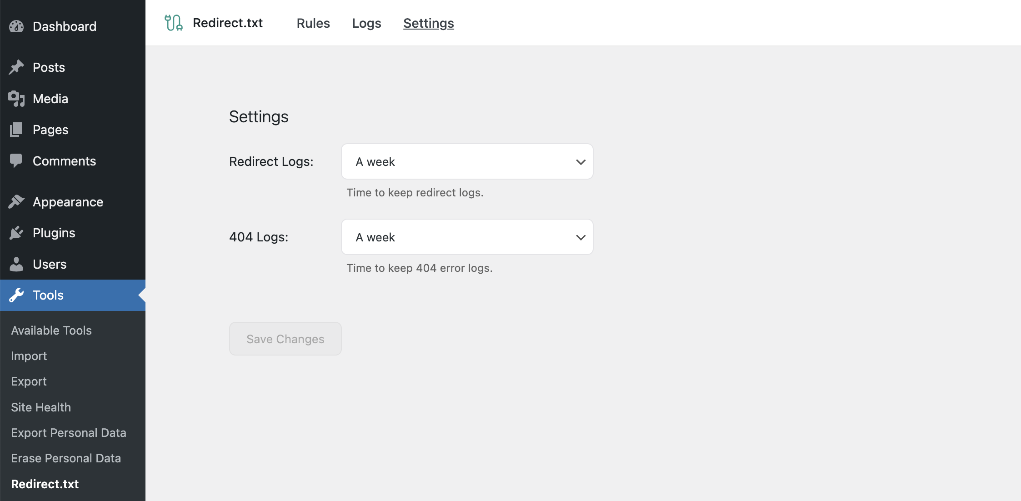This screenshot has height=501, width=1021.
Task: Click the Dashboard menu icon
Action: [17, 25]
